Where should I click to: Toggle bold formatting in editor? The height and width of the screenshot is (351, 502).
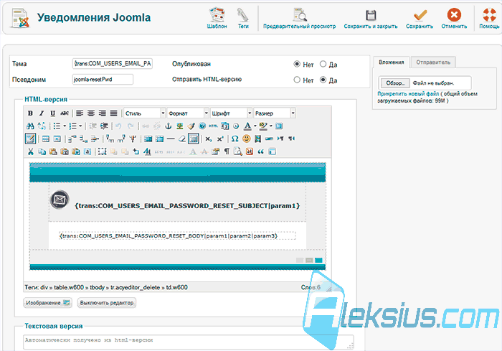(30, 113)
